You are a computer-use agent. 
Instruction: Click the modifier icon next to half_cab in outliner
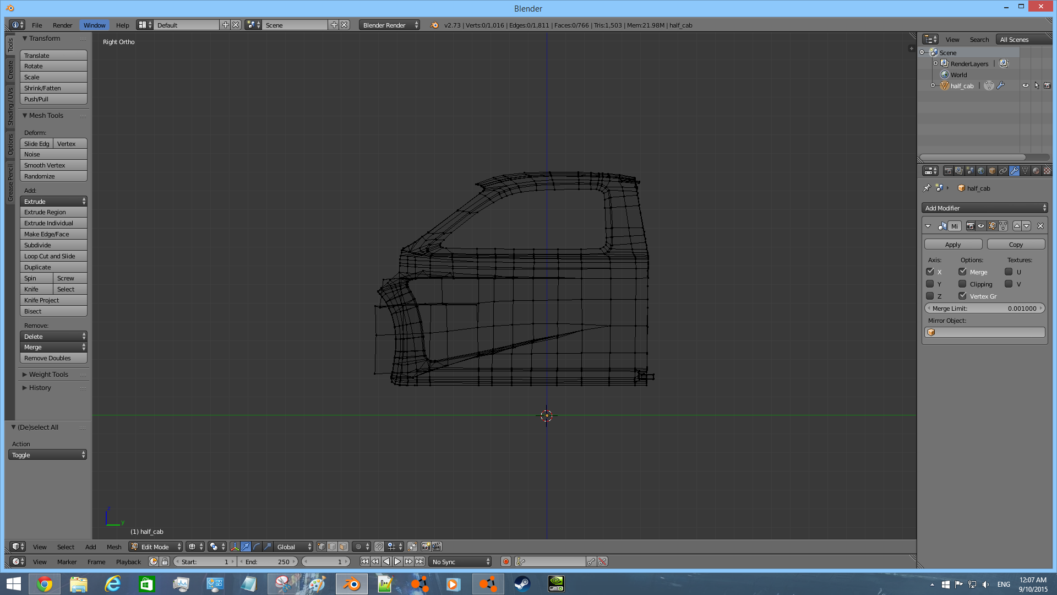pyautogui.click(x=1000, y=85)
